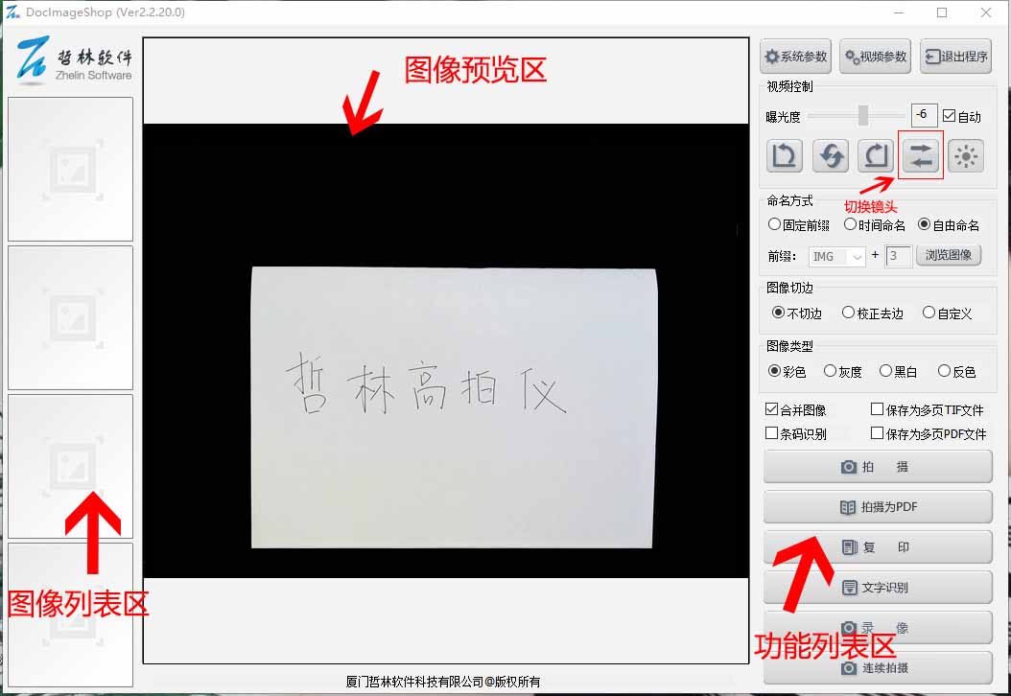Select the rotate left icon
The width and height of the screenshot is (1011, 696).
tap(784, 155)
